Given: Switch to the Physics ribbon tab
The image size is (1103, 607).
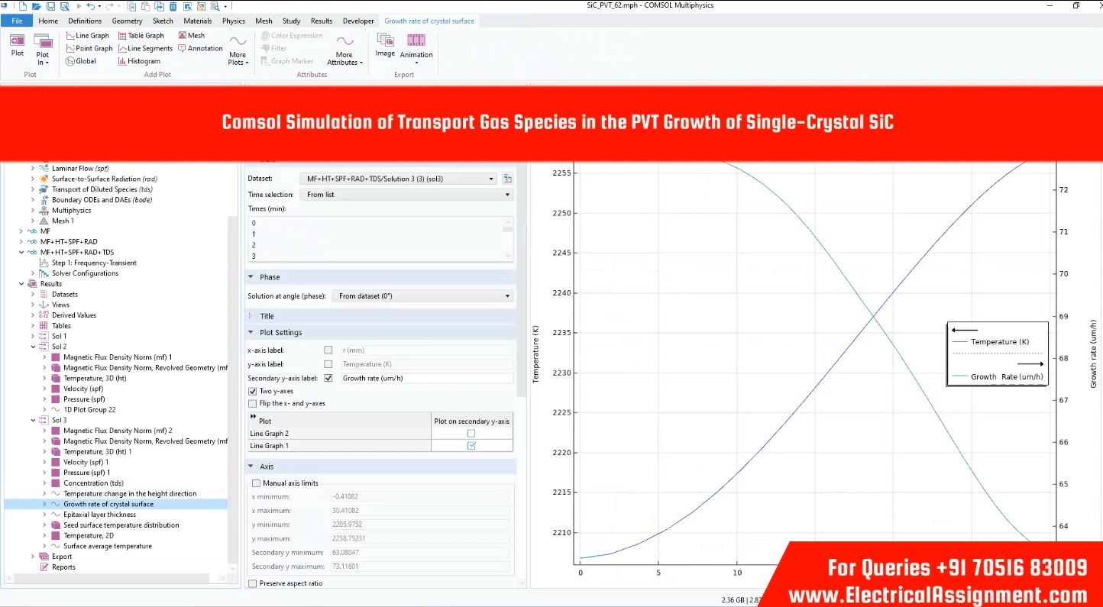Looking at the screenshot, I should point(233,21).
